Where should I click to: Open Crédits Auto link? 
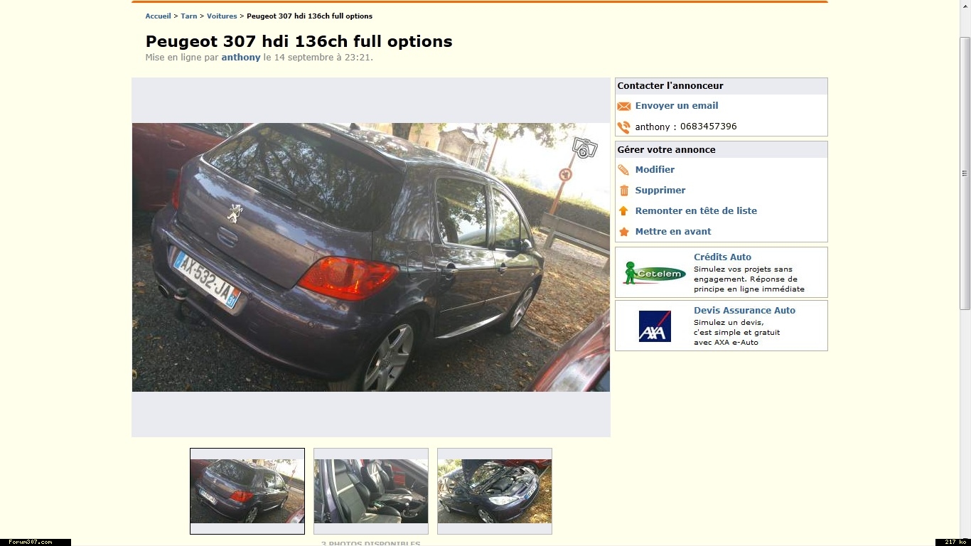click(722, 257)
